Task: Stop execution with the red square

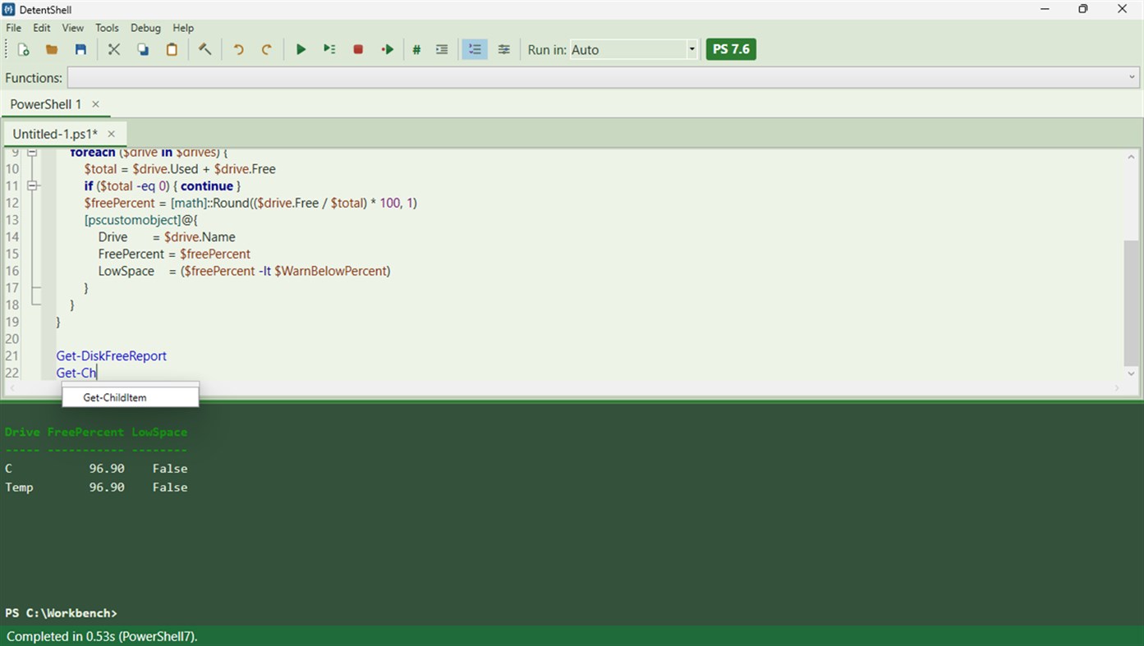Action: tap(358, 49)
